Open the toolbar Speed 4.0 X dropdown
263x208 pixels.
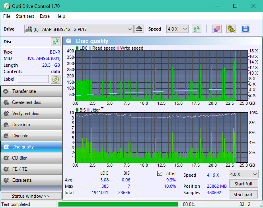coord(177,29)
